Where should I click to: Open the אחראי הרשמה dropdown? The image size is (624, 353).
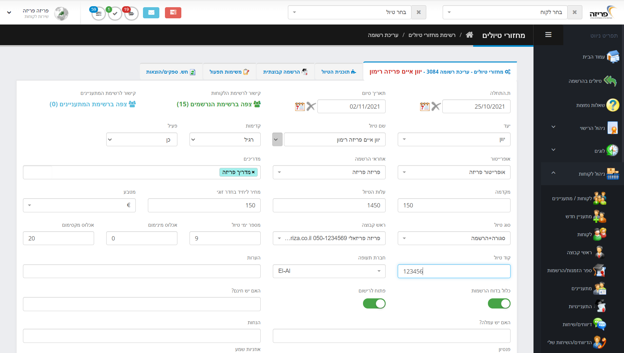[x=329, y=172]
